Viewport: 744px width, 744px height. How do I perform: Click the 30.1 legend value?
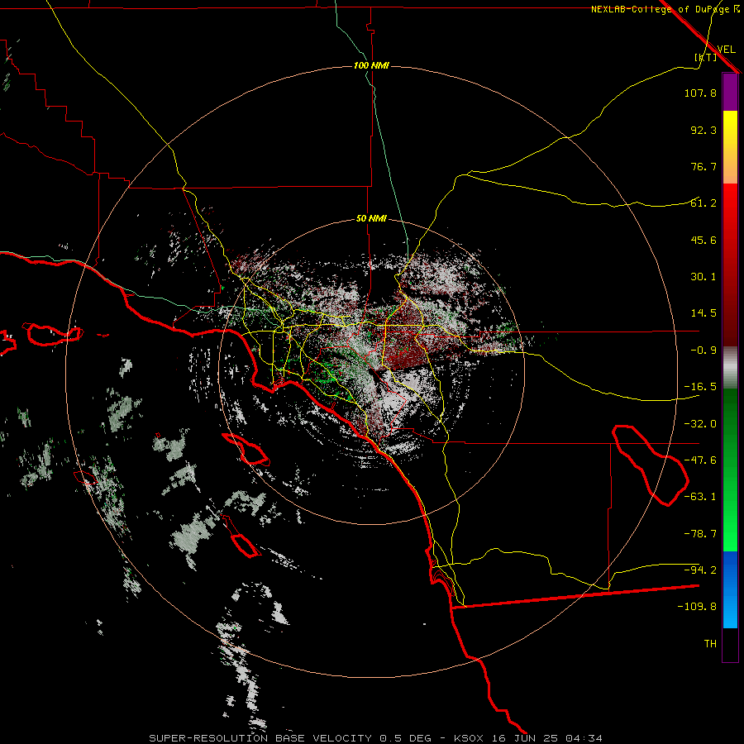[703, 277]
